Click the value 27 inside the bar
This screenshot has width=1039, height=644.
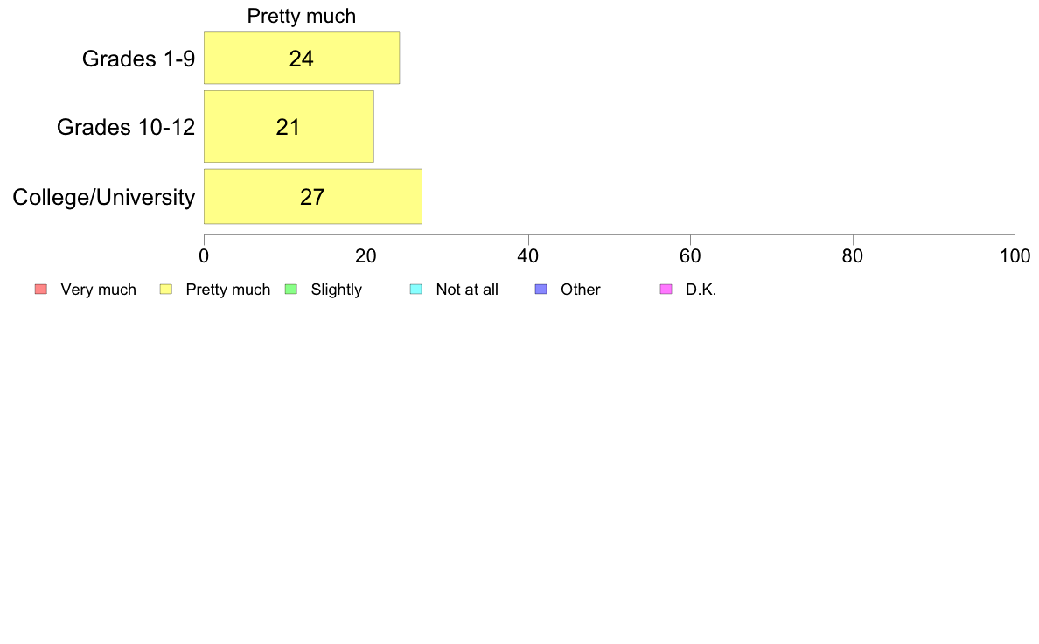coord(312,197)
